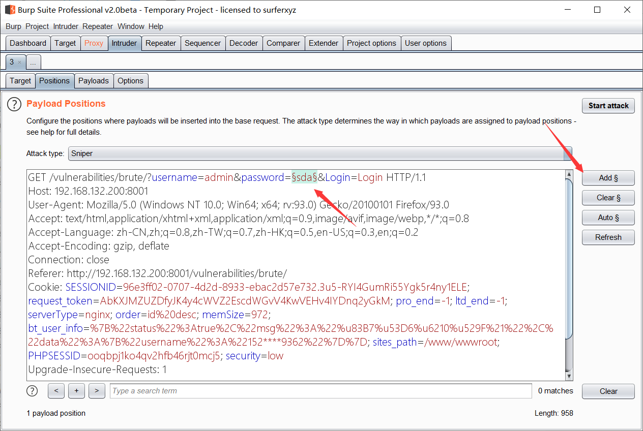The width and height of the screenshot is (643, 431).
Task: Click the search help question mark icon
Action: (x=32, y=391)
